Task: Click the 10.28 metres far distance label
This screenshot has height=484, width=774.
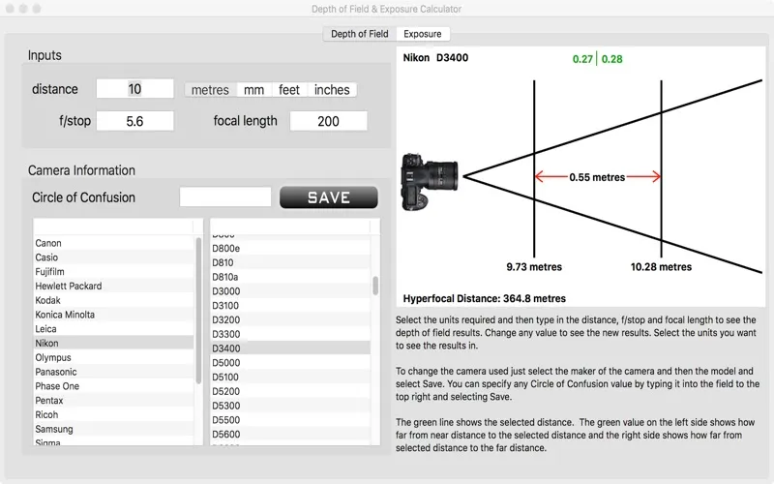Action: [x=661, y=267]
